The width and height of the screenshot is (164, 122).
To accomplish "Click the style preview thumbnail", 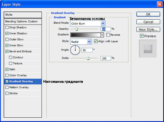I will click(x=148, y=49).
